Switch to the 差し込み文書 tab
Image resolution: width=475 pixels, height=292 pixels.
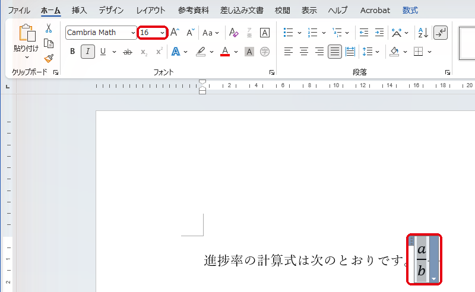[242, 10]
